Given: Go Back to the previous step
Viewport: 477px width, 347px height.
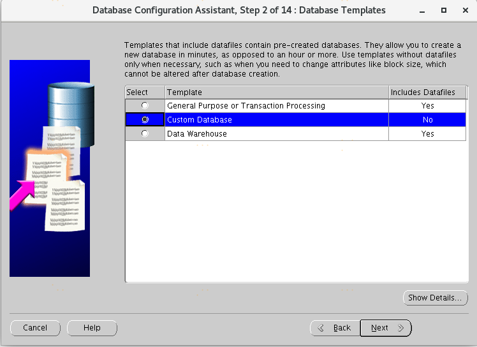Looking at the screenshot, I should pyautogui.click(x=335, y=328).
